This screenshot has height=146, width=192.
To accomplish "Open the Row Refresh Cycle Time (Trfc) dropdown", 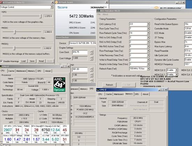I will pyautogui.click(x=148, y=33).
